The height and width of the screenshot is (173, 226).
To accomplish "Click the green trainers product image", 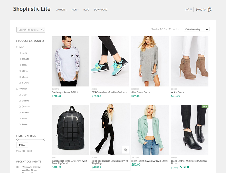I will [x=110, y=61].
